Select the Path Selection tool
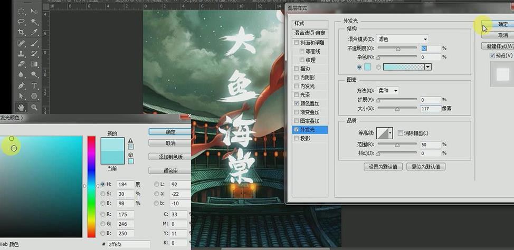This screenshot has width=514, height=250. (x=21, y=96)
